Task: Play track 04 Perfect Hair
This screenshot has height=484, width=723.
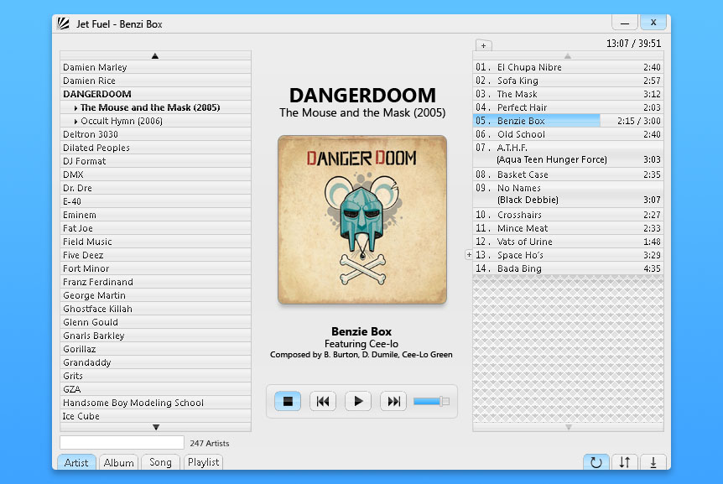Action: (x=568, y=107)
